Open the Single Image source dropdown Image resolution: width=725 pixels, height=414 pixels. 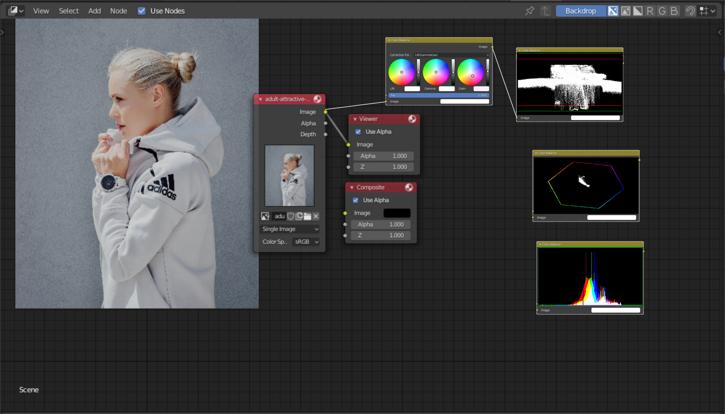pos(290,229)
